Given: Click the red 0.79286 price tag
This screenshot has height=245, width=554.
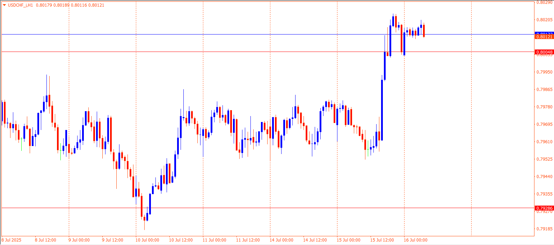Looking at the screenshot, I should click(544, 208).
